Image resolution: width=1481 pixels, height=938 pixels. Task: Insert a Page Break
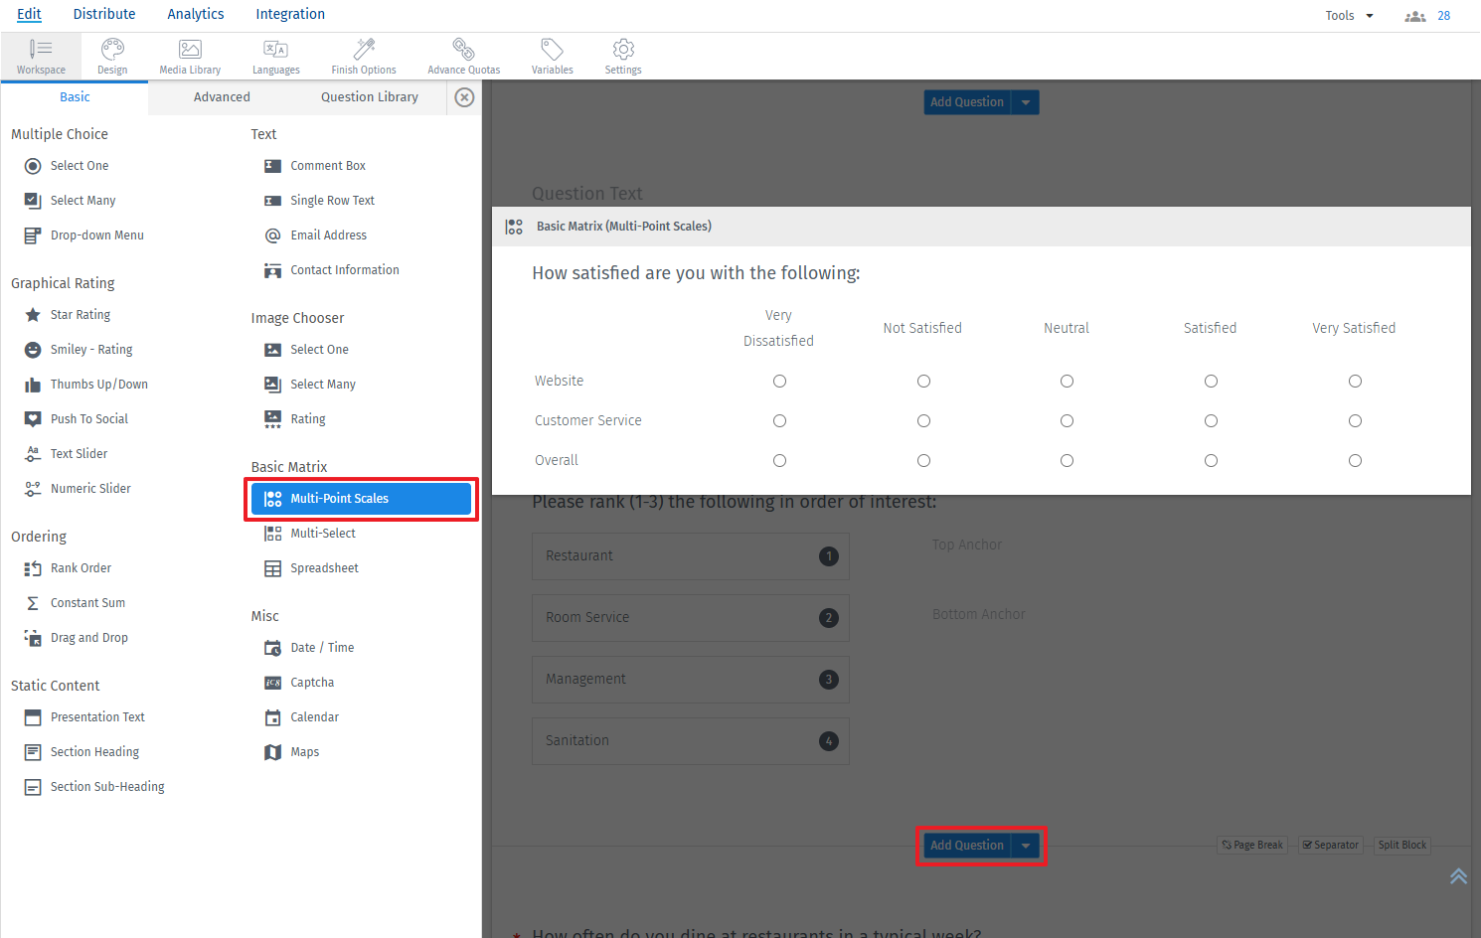click(1251, 845)
